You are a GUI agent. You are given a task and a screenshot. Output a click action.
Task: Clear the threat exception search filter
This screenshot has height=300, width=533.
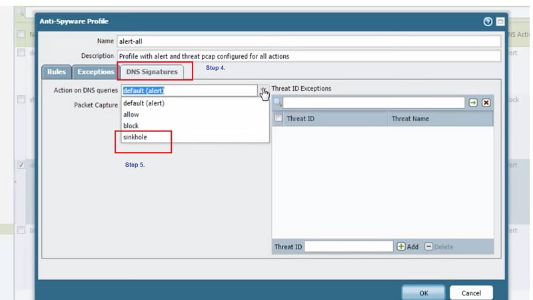tap(486, 103)
